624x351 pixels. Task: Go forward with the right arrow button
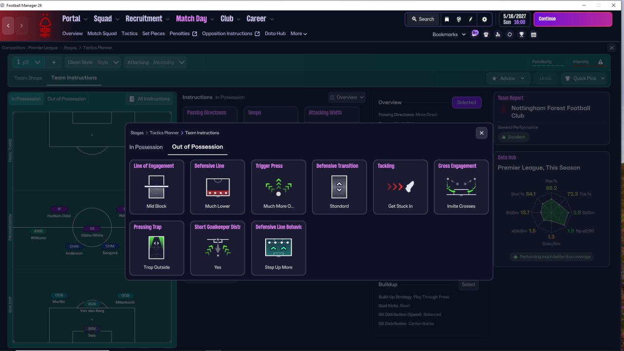[x=21, y=25]
